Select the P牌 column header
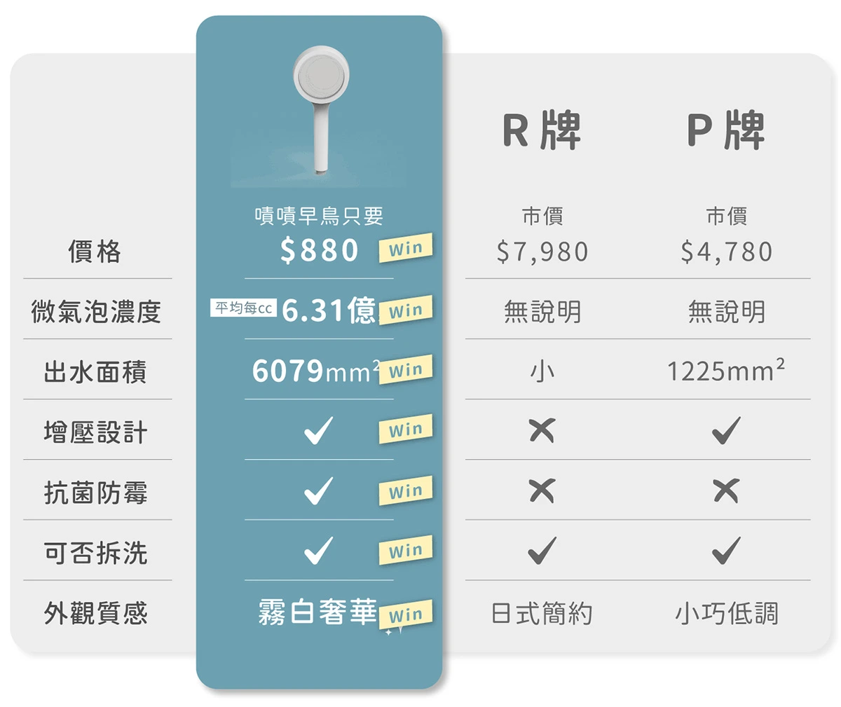 point(726,130)
